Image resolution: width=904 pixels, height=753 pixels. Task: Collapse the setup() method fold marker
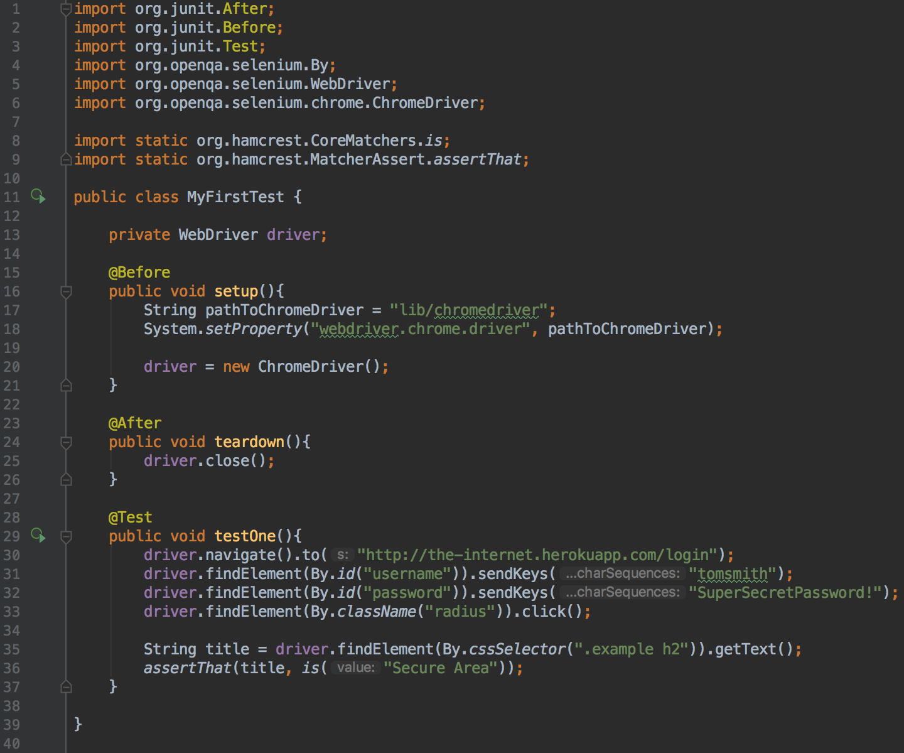click(66, 291)
